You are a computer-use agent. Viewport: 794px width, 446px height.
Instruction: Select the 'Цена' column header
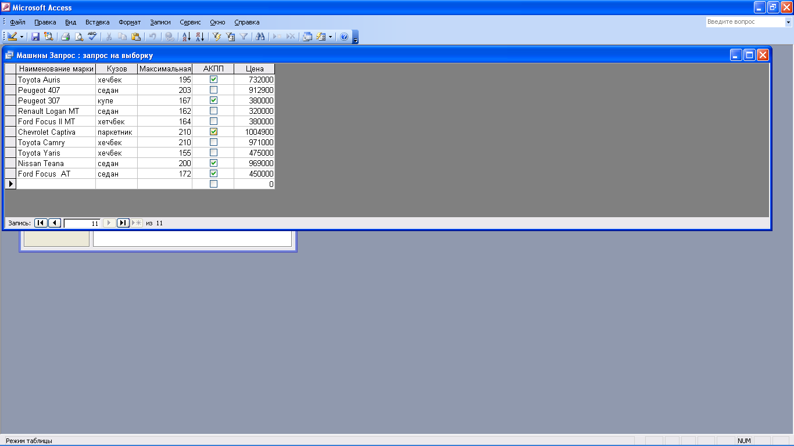coord(255,69)
